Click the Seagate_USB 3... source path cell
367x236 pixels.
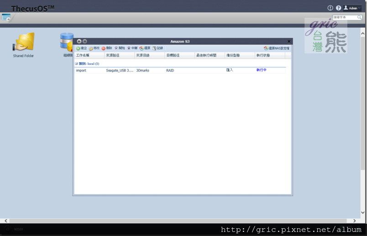coord(120,70)
